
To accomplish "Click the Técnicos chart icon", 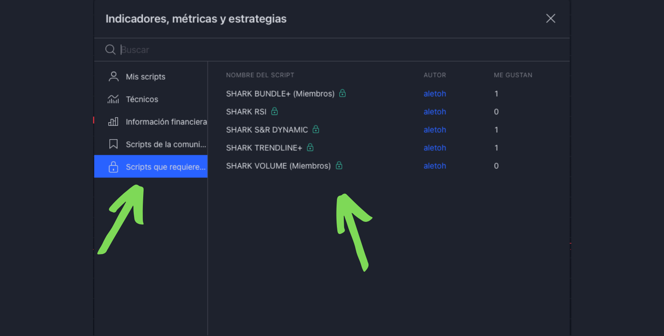I will [113, 99].
